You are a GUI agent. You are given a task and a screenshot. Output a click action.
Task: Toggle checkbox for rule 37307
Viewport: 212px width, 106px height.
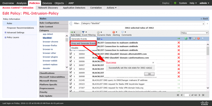[71, 88]
